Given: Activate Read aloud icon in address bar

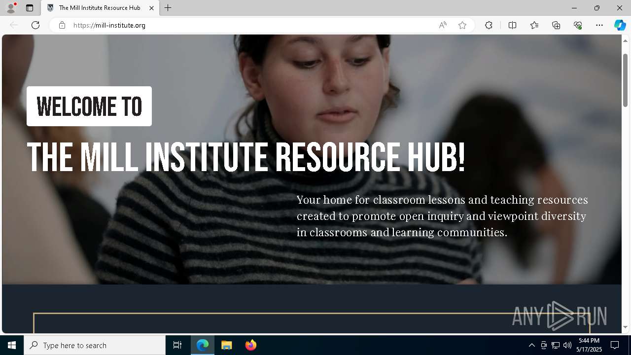Looking at the screenshot, I should (443, 25).
